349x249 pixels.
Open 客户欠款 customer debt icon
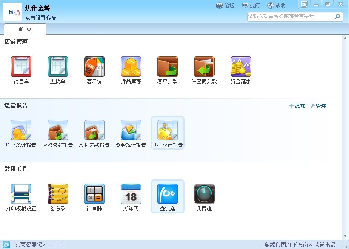click(x=168, y=67)
